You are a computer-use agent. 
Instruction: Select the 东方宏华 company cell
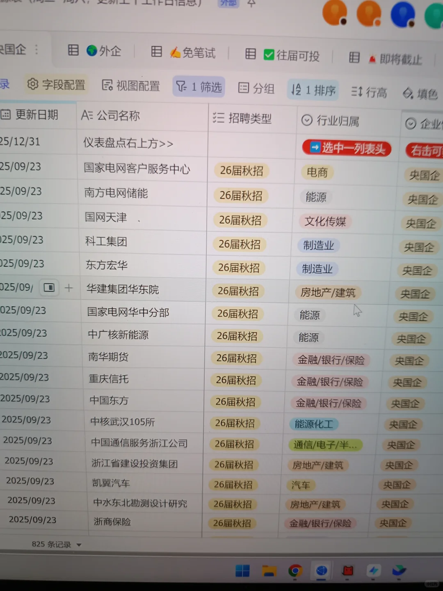[143, 265]
